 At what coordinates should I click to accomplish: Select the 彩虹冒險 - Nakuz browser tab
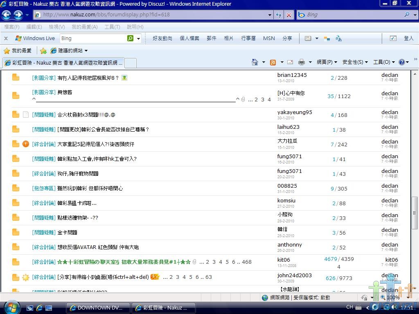click(63, 63)
